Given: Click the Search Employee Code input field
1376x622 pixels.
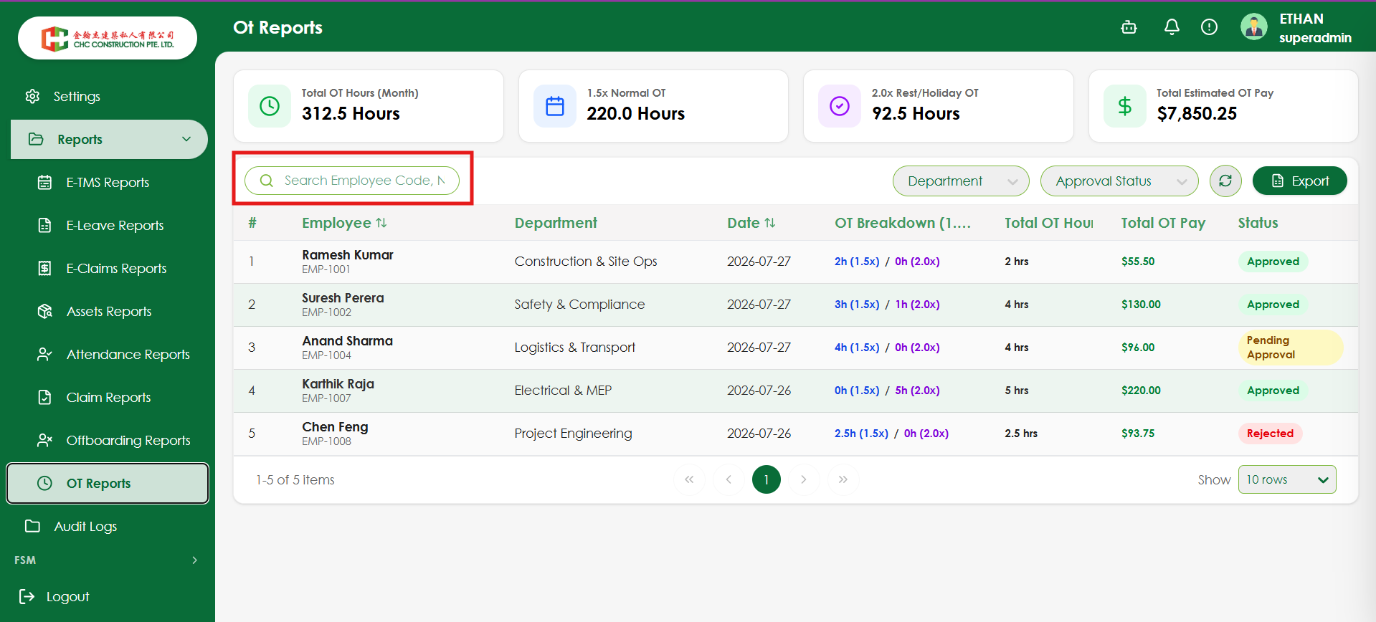Looking at the screenshot, I should (352, 181).
